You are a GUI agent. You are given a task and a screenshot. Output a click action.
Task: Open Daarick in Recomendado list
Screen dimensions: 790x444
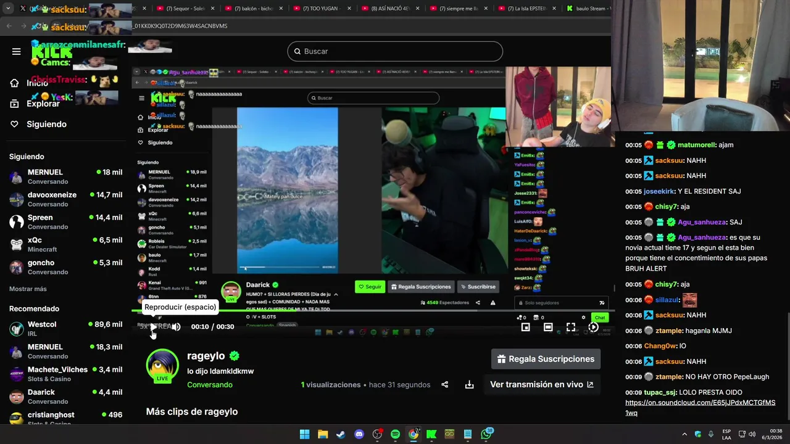pyautogui.click(x=65, y=397)
